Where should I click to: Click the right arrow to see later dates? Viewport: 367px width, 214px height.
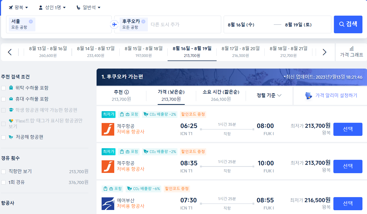(324, 52)
